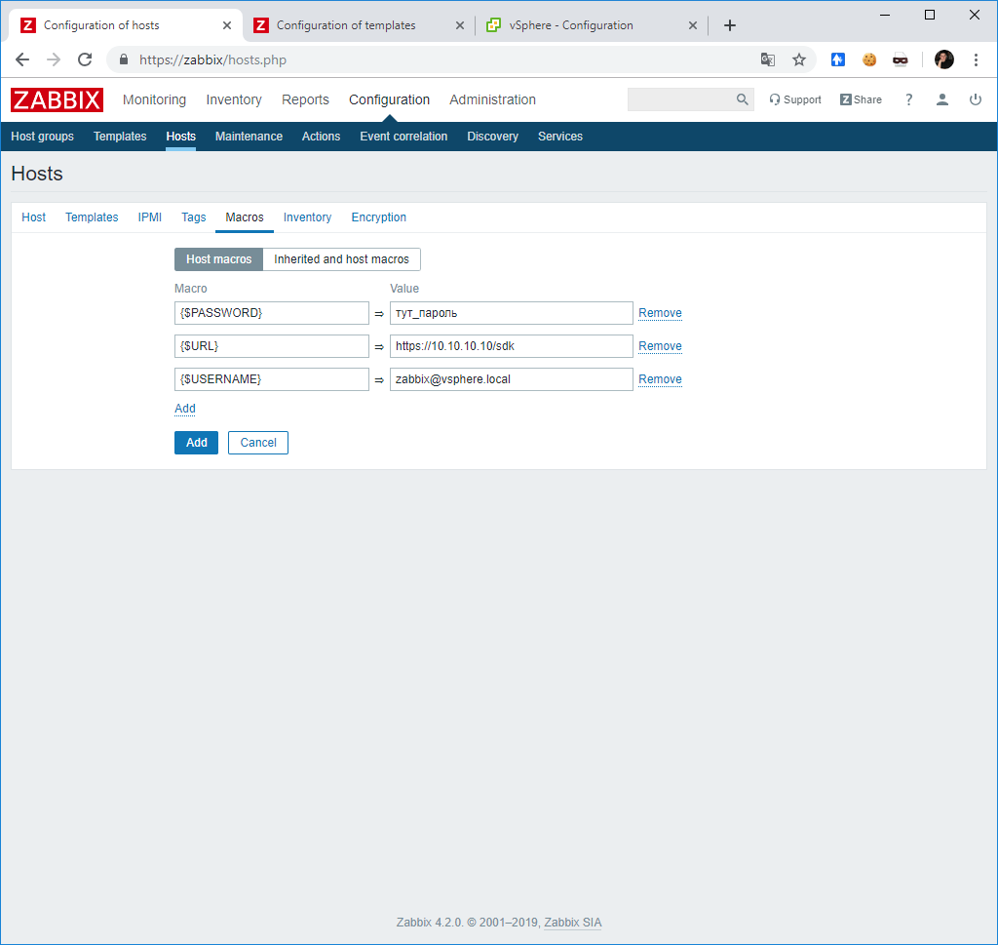Go to Maintenance submenu
Image resolution: width=998 pixels, height=945 pixels.
point(249,137)
